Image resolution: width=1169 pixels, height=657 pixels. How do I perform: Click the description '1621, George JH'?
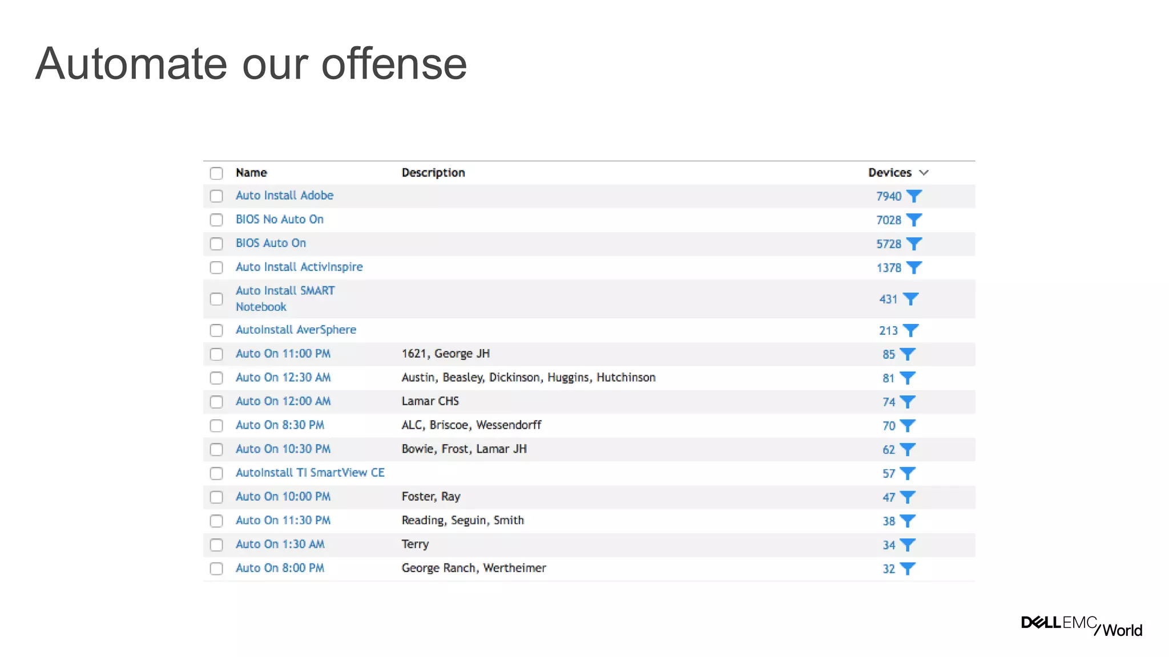pyautogui.click(x=445, y=354)
